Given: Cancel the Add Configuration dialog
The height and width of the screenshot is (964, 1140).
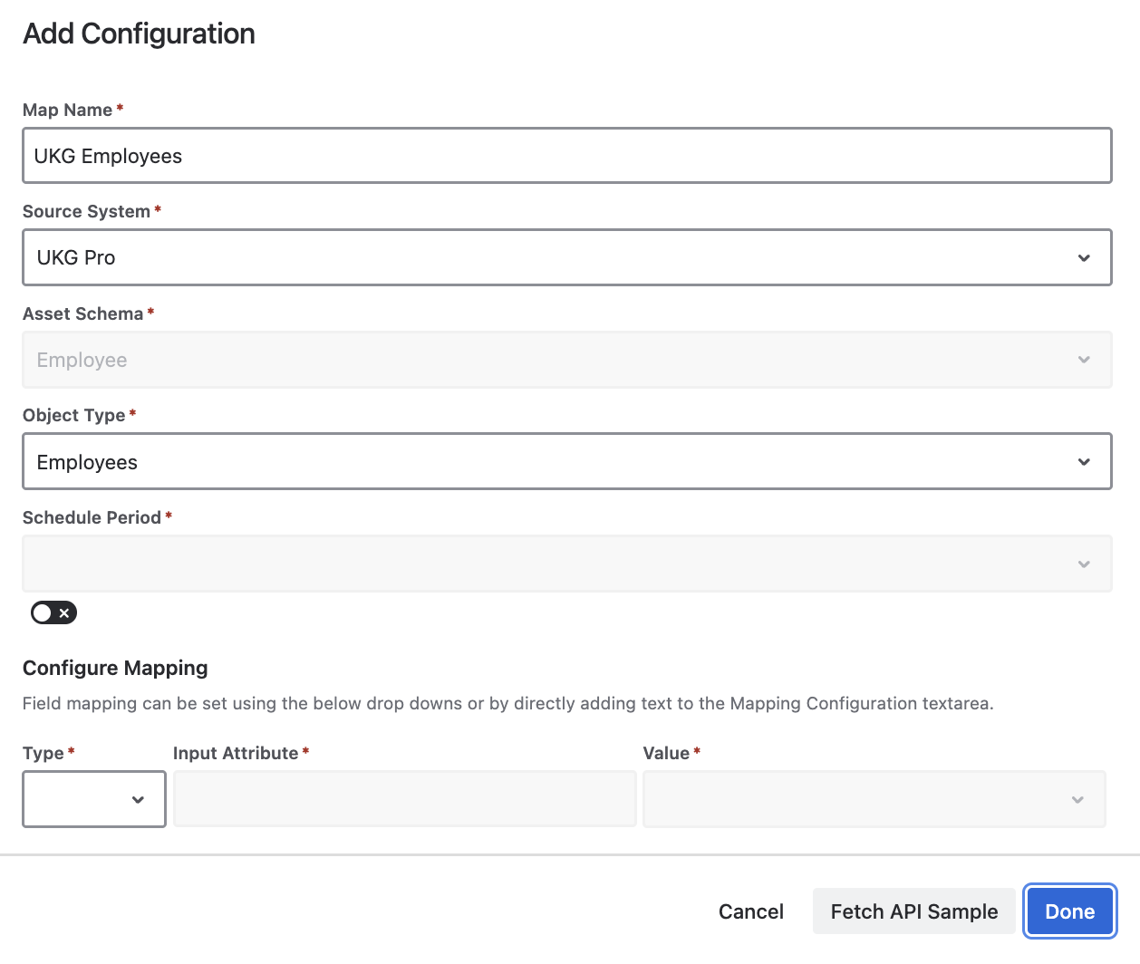Looking at the screenshot, I should tap(751, 911).
